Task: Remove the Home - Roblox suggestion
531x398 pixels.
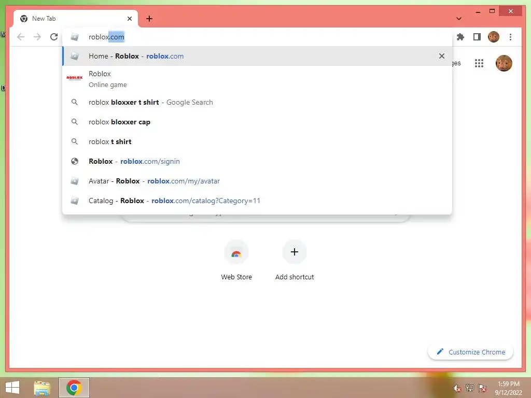Action: click(x=442, y=56)
